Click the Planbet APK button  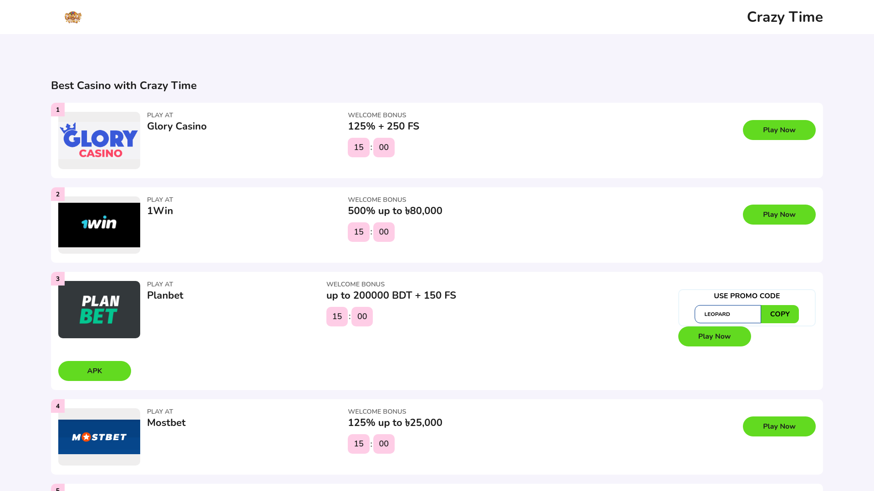[x=95, y=371]
